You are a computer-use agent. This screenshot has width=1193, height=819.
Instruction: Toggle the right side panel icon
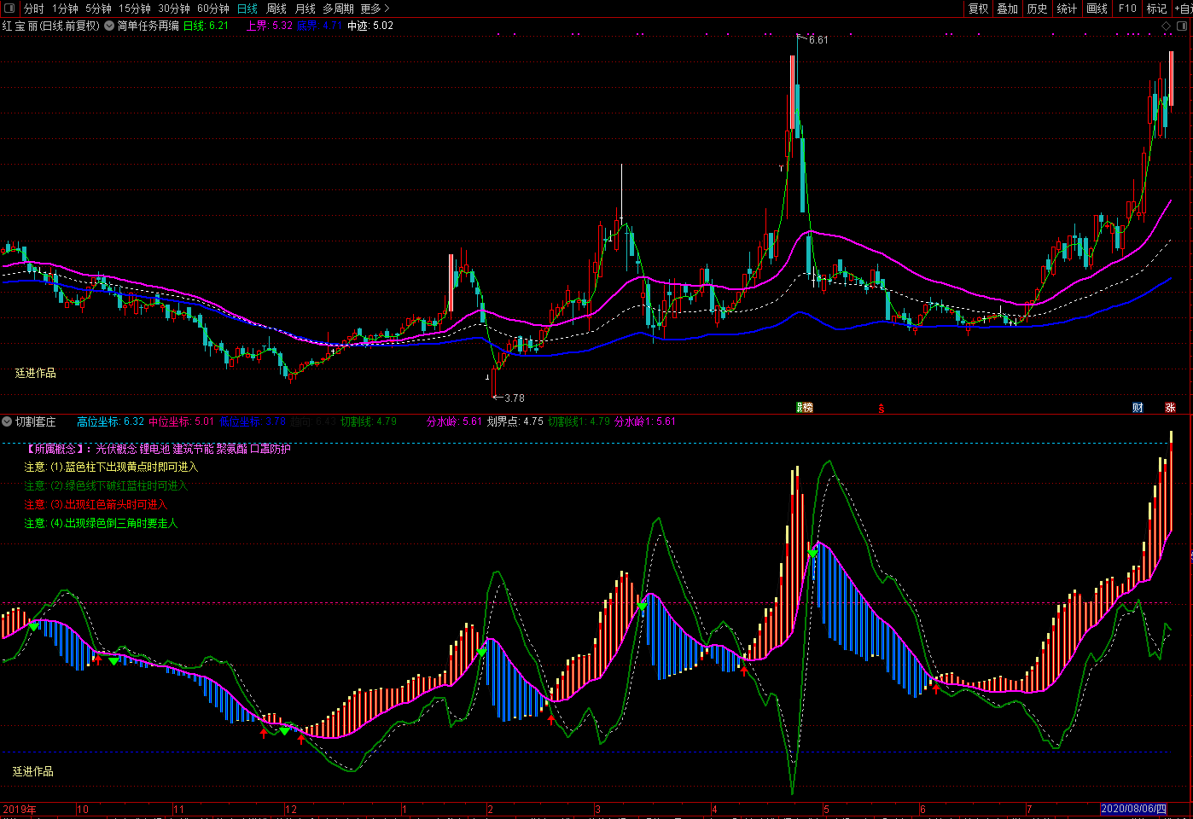point(1182,26)
